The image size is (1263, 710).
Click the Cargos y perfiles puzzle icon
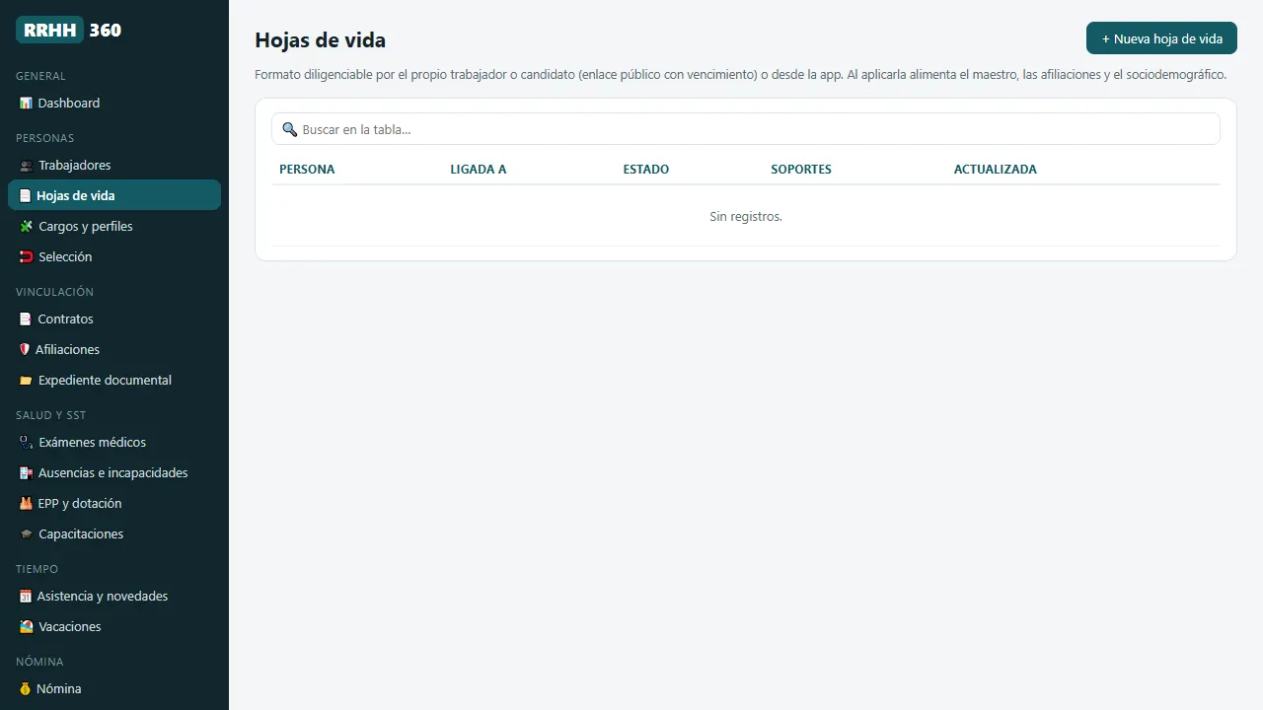coord(26,226)
